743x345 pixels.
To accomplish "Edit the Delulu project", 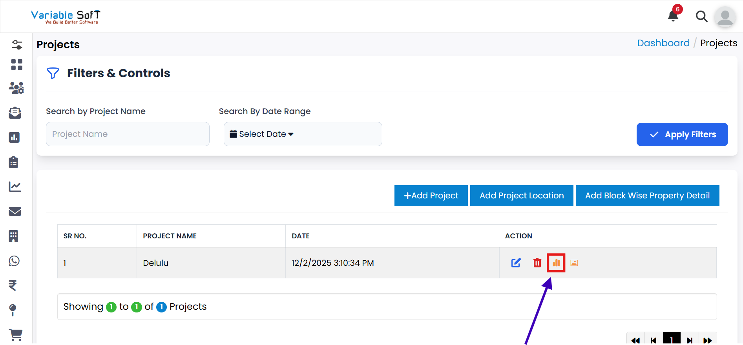I will pyautogui.click(x=516, y=263).
